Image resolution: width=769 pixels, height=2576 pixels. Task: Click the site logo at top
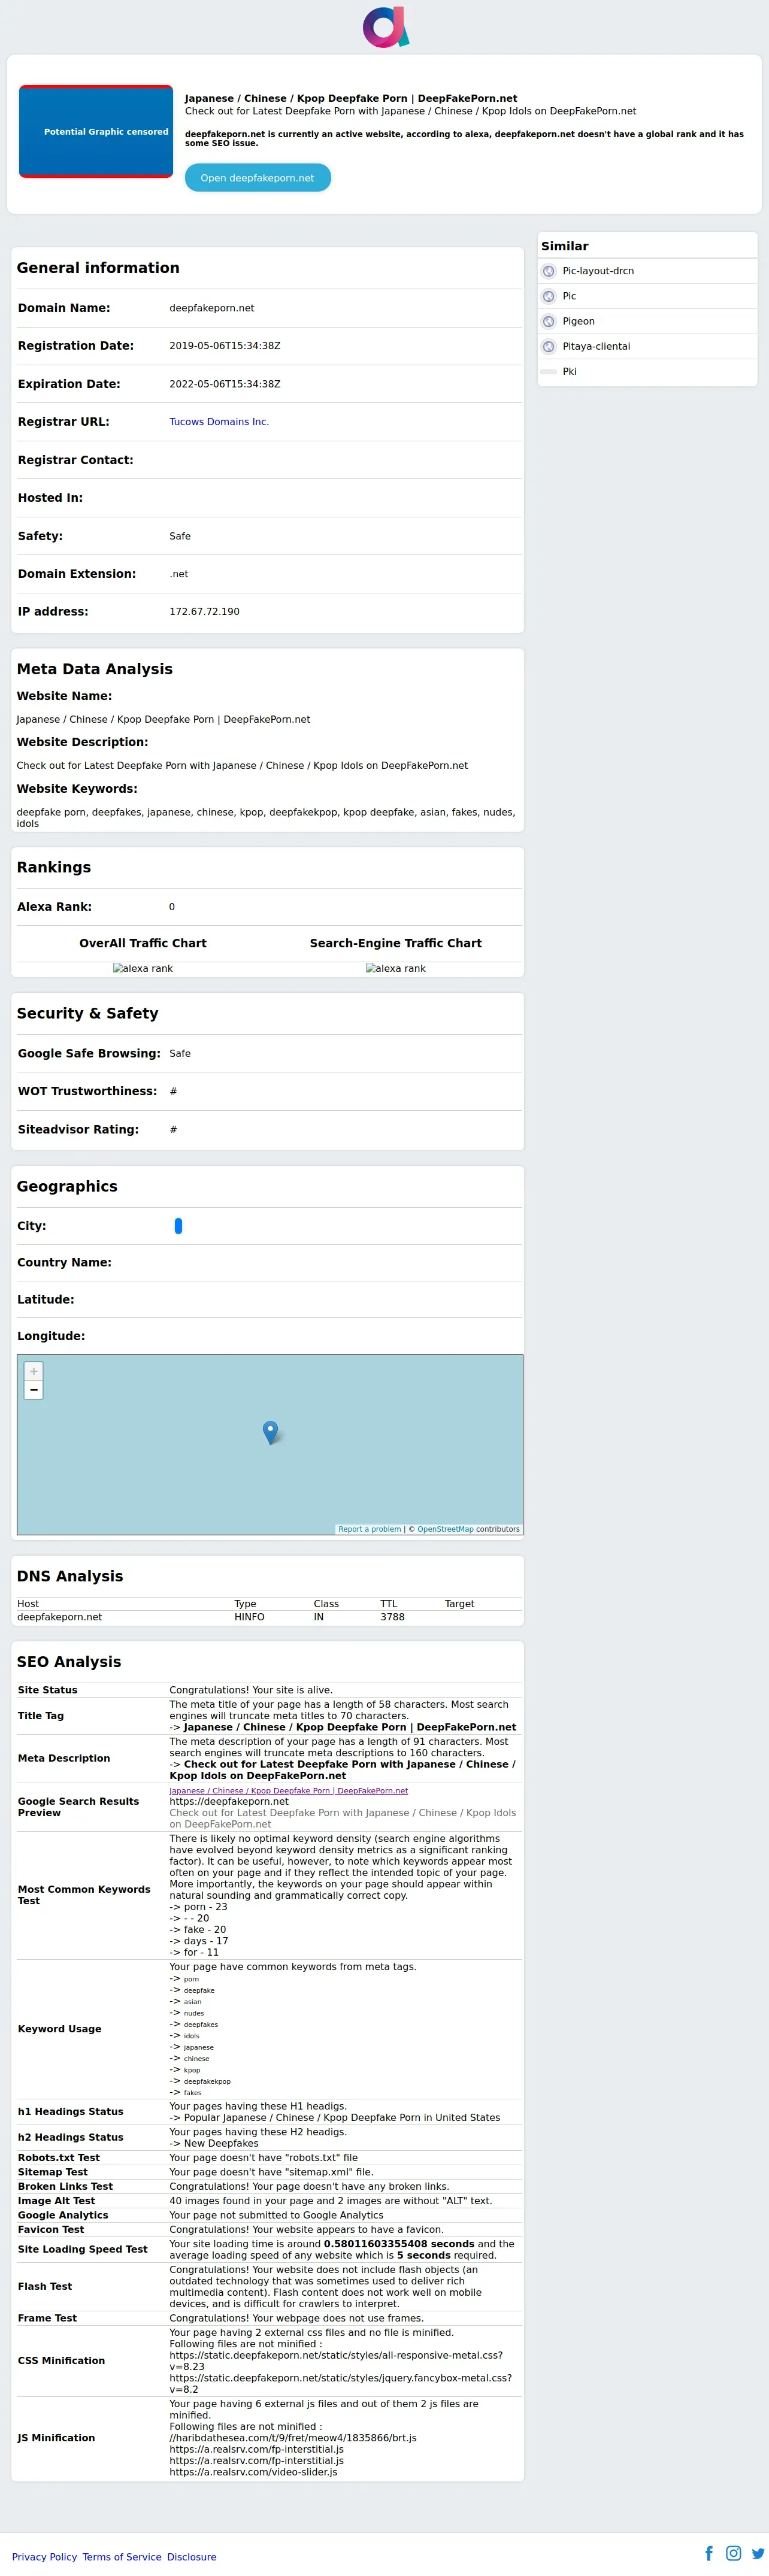coord(385,27)
